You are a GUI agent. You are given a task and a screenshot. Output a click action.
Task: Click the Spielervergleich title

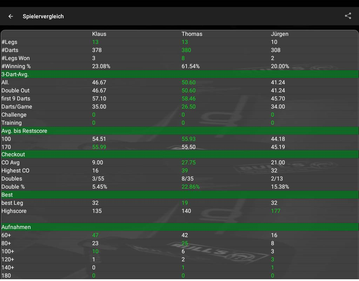click(x=43, y=17)
